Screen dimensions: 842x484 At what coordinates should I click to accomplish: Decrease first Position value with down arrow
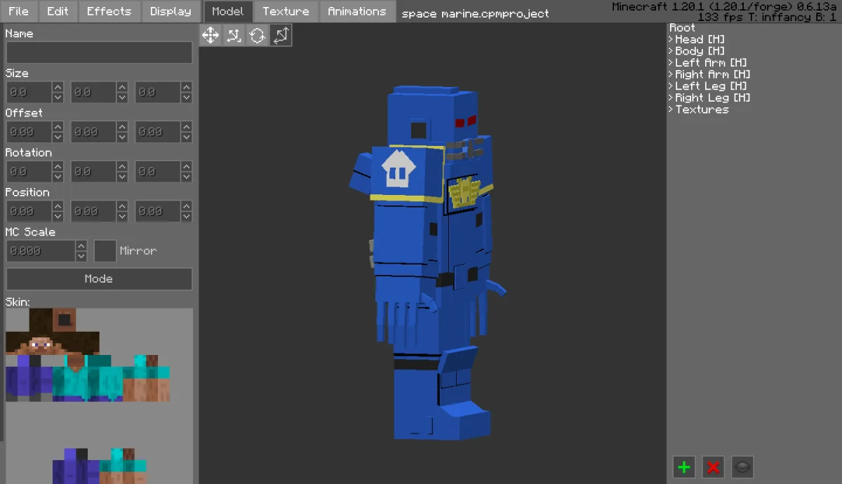point(58,217)
